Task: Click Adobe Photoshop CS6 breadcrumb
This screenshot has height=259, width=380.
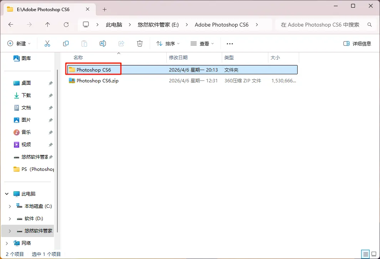Action: (221, 25)
